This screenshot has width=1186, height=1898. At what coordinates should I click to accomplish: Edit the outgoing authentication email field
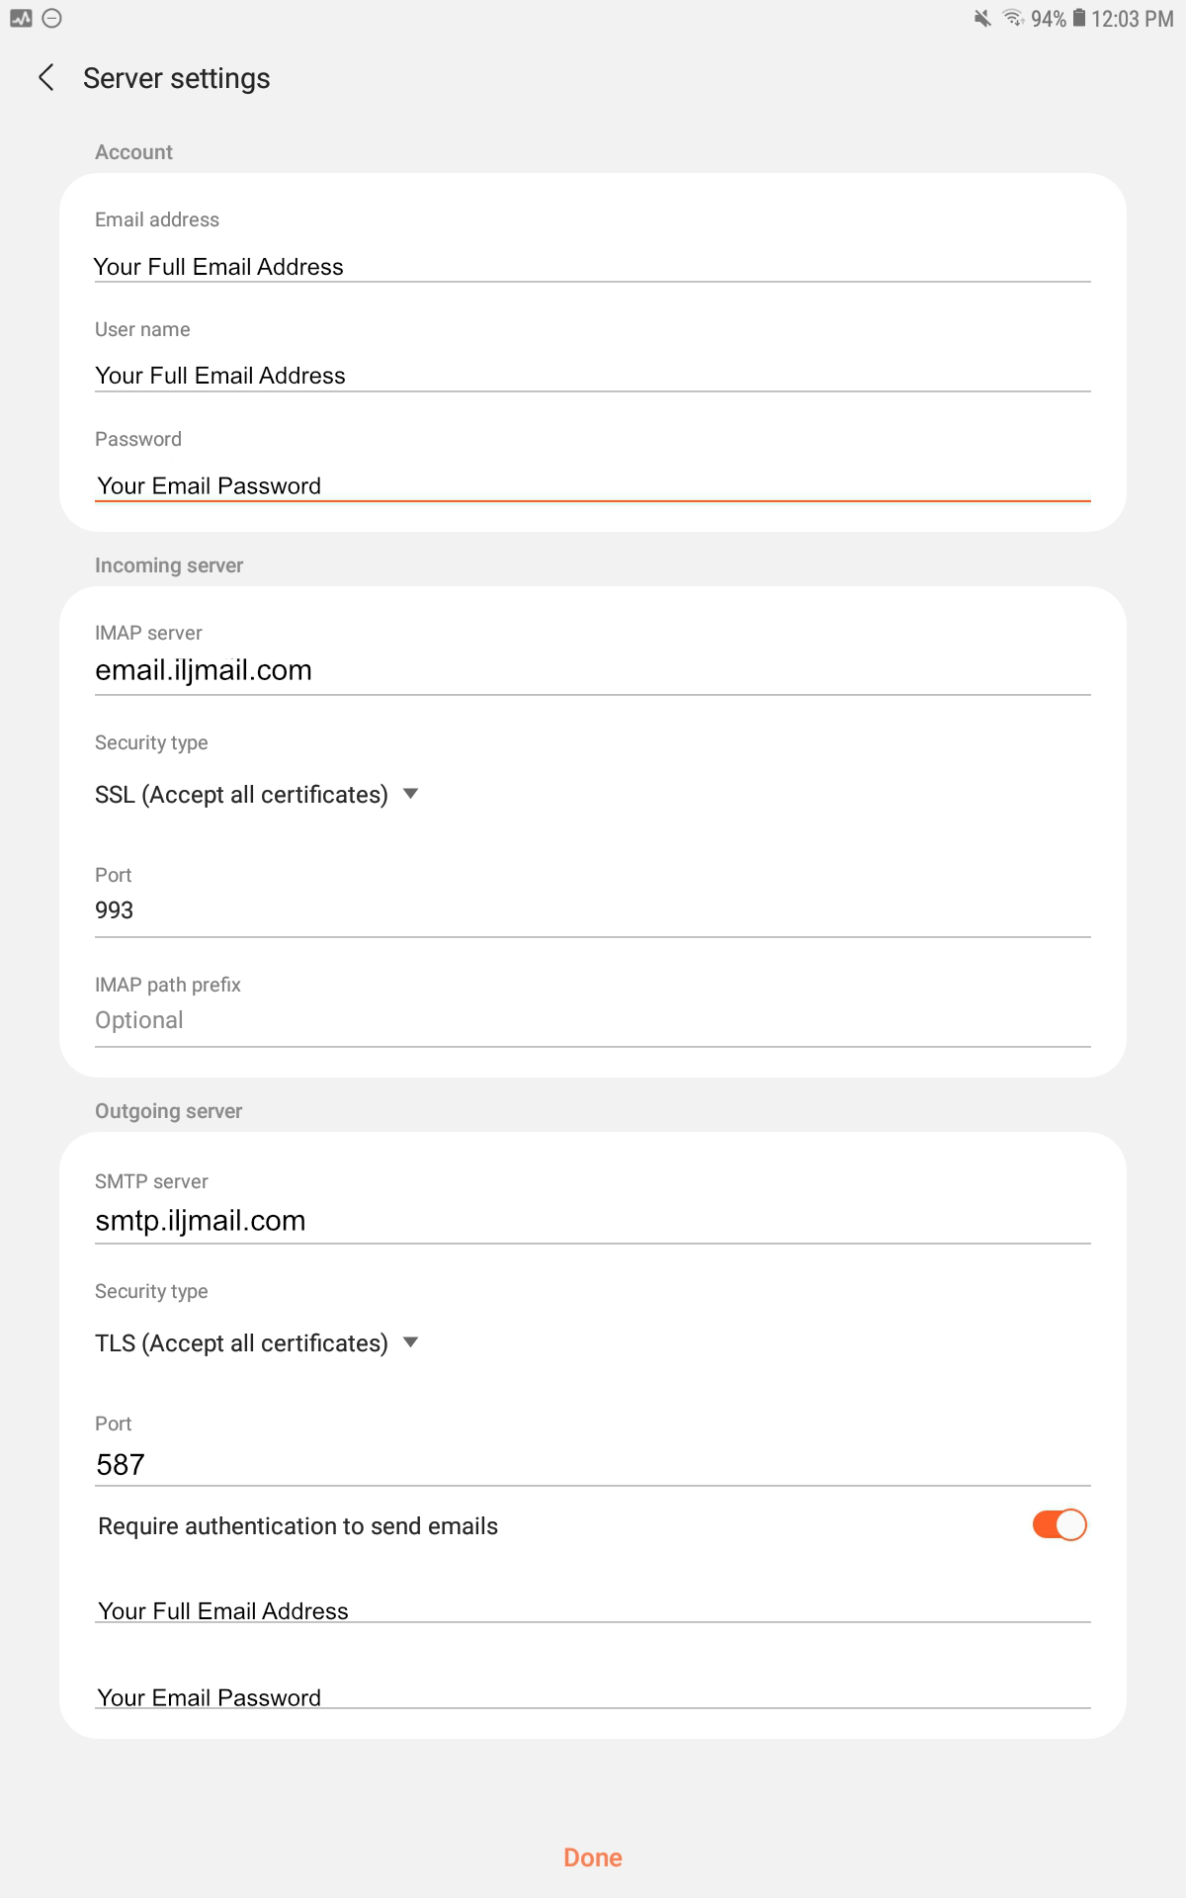593,1610
